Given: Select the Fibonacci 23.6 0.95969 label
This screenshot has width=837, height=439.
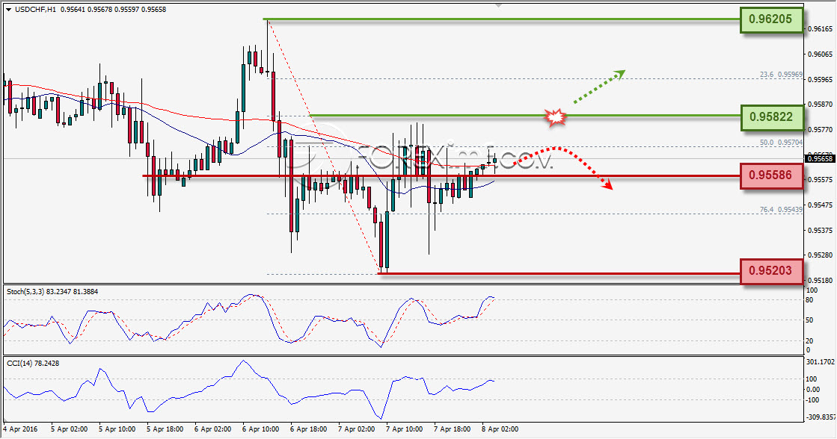Looking at the screenshot, I should pos(781,75).
